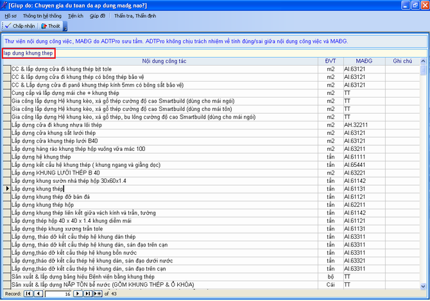Click the Chấp nhận checkmark button
The height and width of the screenshot is (301, 430).
click(x=19, y=26)
